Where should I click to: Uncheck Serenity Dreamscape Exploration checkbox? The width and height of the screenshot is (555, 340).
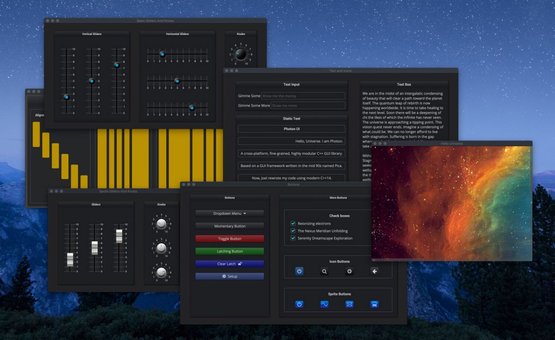tap(293, 238)
